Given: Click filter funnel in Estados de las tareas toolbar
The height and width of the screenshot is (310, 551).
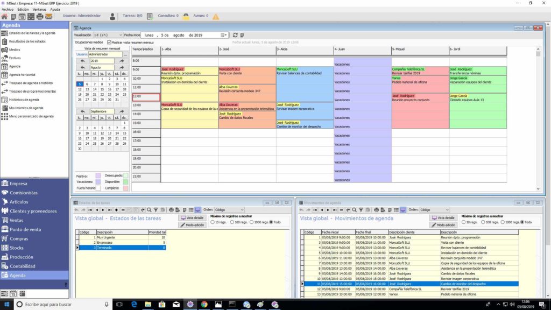Looking at the screenshot, I should (156, 210).
